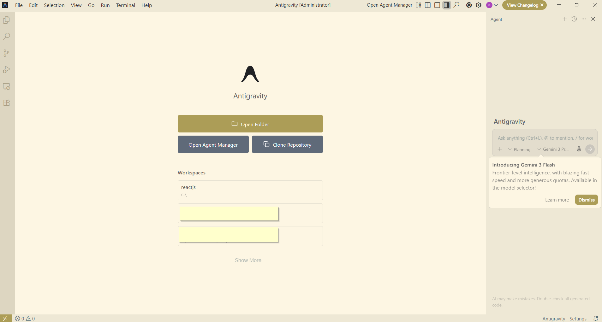Open the Remote Explorer sidebar icon
This screenshot has height=322, width=602.
6,86
